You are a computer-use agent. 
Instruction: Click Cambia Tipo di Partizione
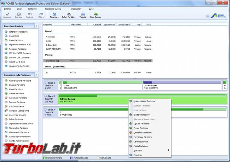coord(20,136)
